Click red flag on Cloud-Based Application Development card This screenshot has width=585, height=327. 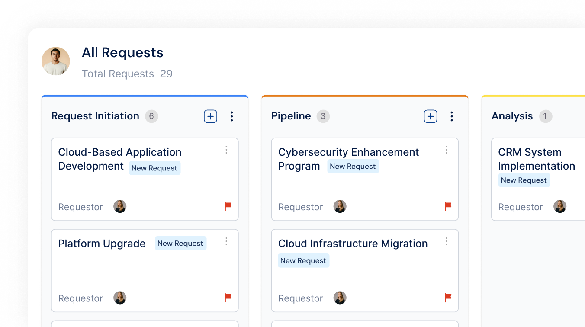coord(228,206)
